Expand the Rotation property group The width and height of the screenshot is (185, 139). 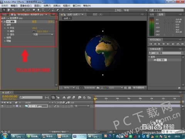[x=5, y=25]
